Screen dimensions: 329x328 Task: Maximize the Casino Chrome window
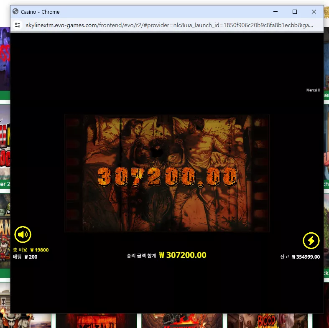pos(295,12)
